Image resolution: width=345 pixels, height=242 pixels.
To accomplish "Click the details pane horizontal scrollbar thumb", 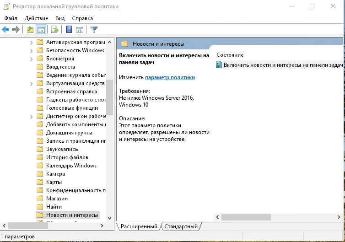I will (246, 217).
